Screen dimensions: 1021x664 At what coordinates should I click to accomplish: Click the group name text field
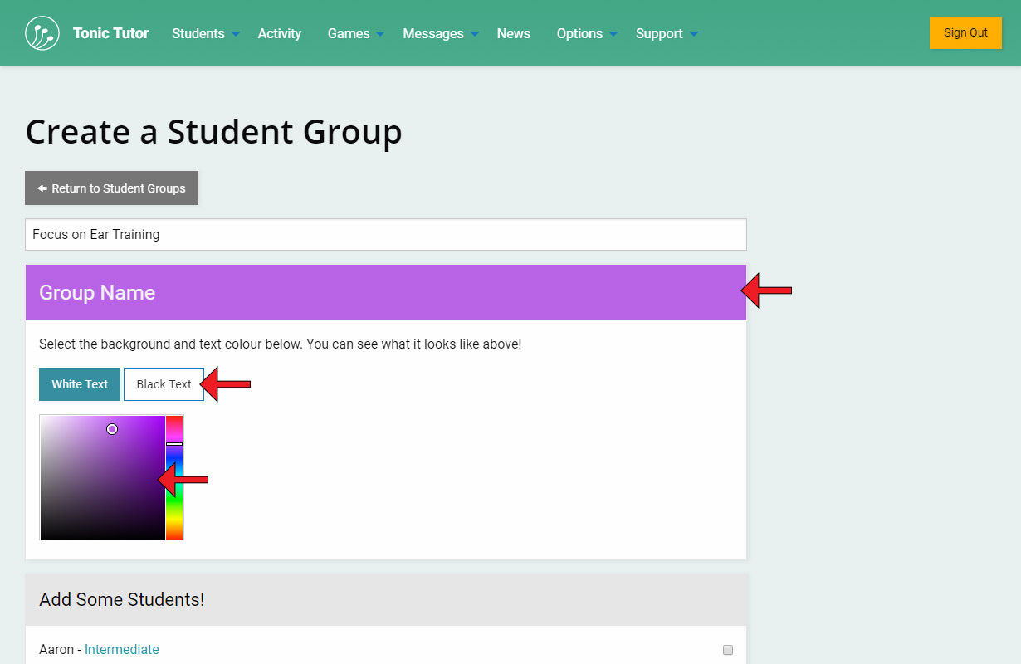(x=385, y=234)
